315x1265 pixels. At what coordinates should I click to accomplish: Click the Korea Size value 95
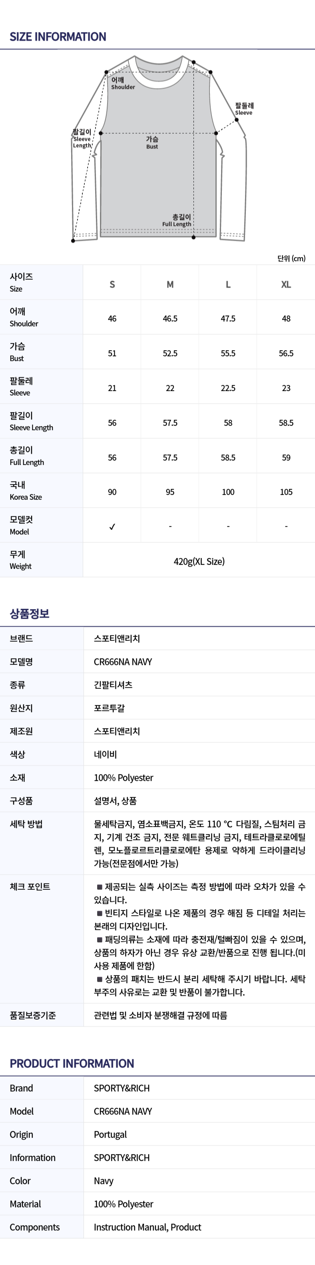click(x=170, y=492)
